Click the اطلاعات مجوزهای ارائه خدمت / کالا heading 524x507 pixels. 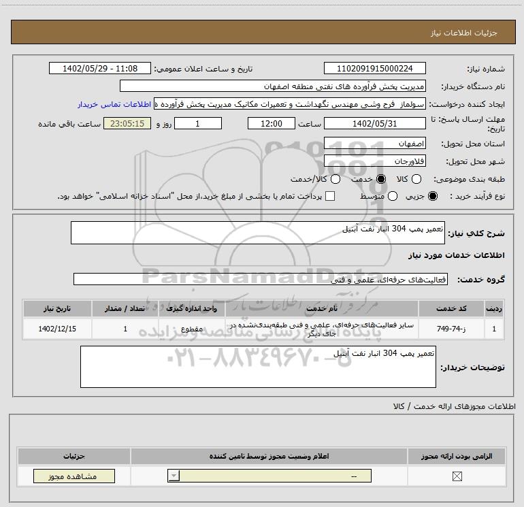[x=454, y=406]
